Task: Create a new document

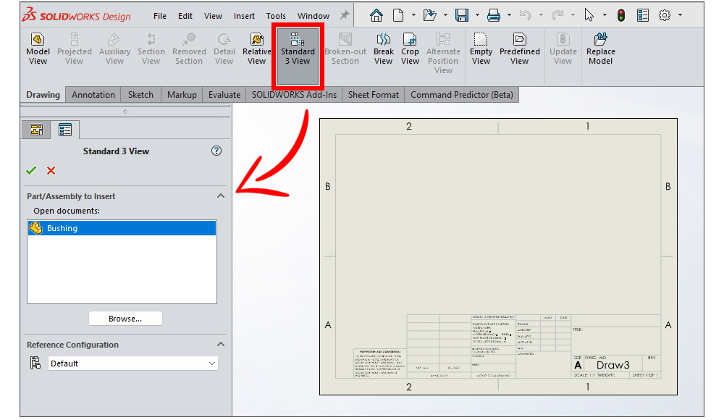Action: click(x=398, y=15)
